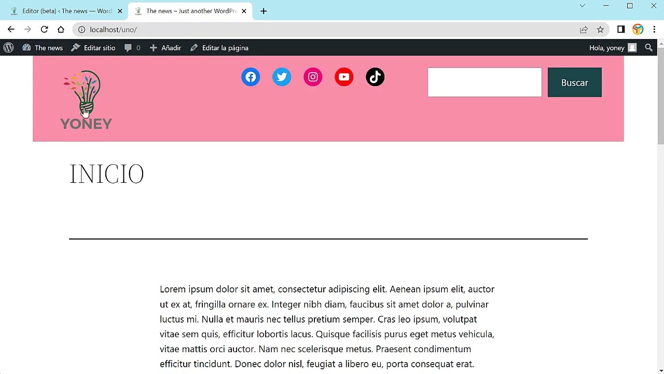
Task: Click the Yoney lightbulb site logo
Action: 86,99
